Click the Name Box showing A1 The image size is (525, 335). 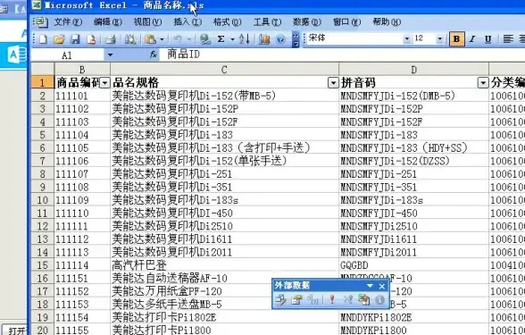coord(67,54)
